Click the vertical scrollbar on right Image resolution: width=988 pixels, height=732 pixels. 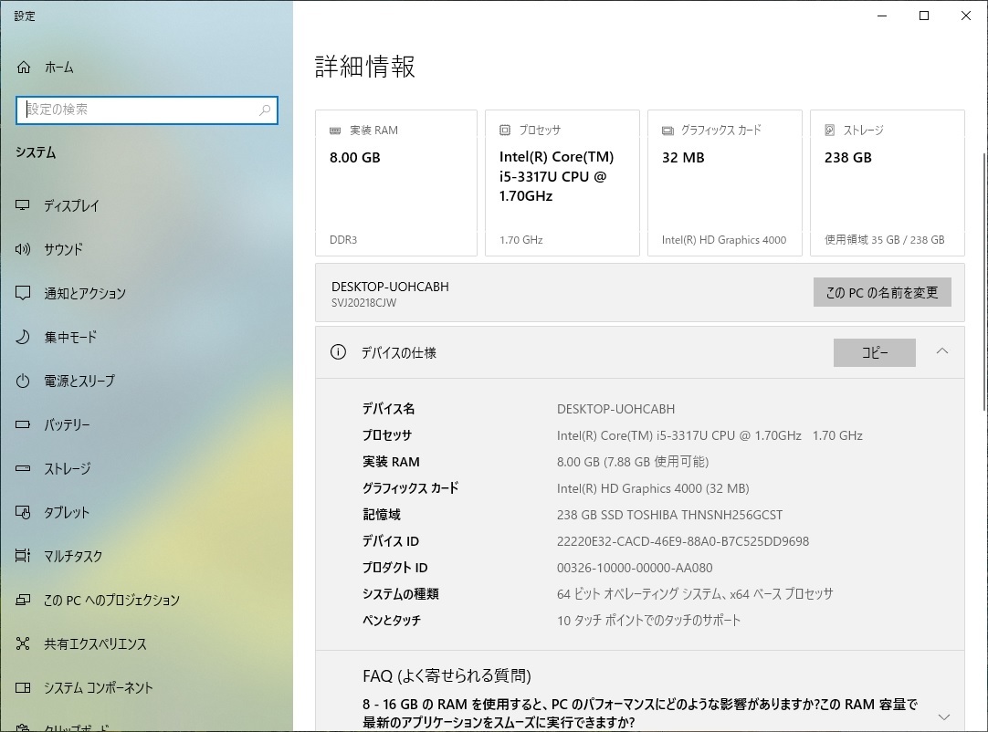(x=984, y=282)
